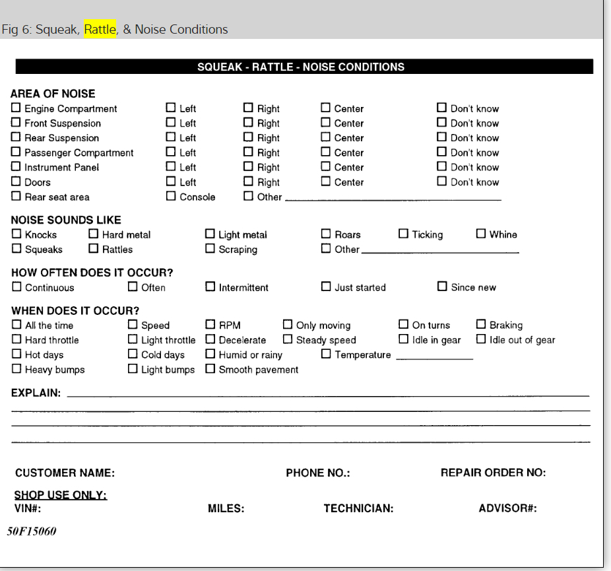611x571 pixels.
Task: Tick Left for Engine Compartment row
Action: click(x=171, y=108)
